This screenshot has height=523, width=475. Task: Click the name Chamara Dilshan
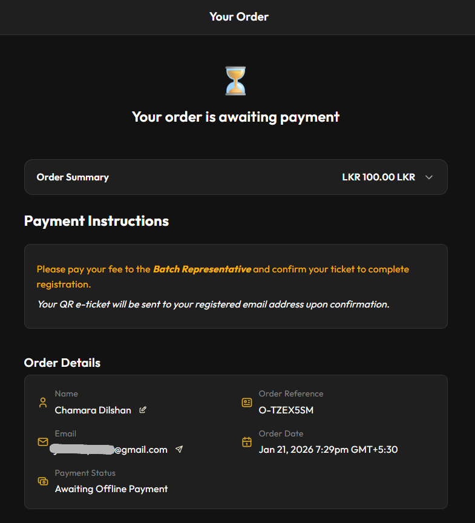click(x=93, y=410)
